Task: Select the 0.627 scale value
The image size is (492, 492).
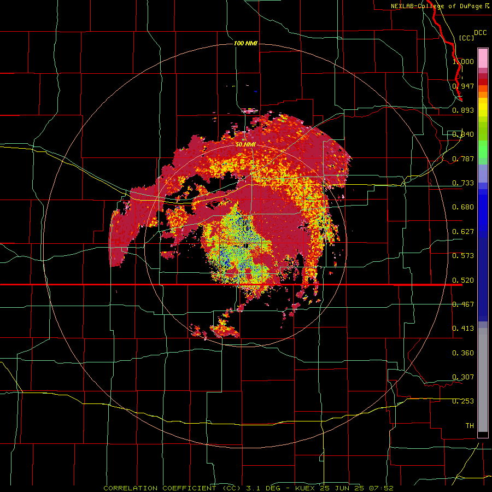Action: [x=463, y=232]
